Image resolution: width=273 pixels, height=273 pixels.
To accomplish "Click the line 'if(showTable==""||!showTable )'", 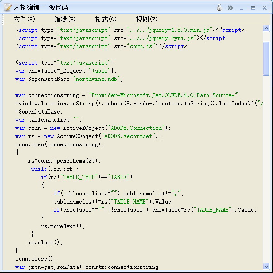I will tap(155, 210).
